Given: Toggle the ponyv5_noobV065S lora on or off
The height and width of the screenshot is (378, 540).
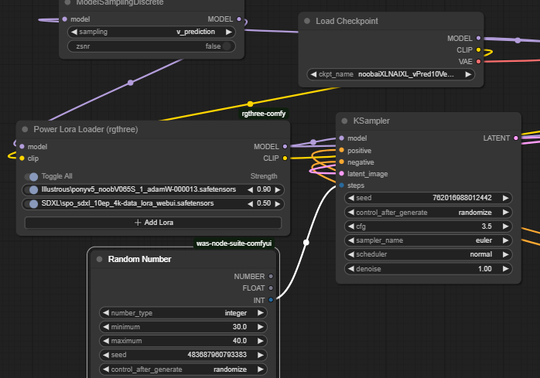Looking at the screenshot, I should 32,189.
